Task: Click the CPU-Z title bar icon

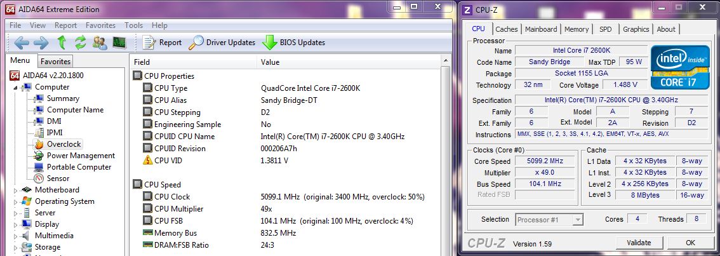Action: coord(468,10)
